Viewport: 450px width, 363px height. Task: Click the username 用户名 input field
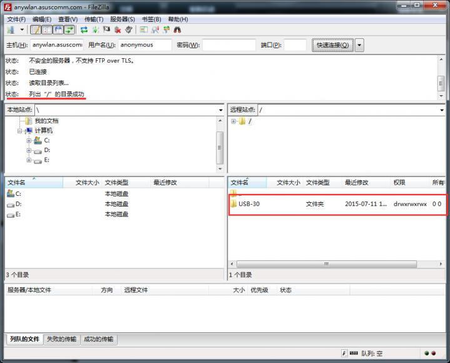tap(145, 45)
